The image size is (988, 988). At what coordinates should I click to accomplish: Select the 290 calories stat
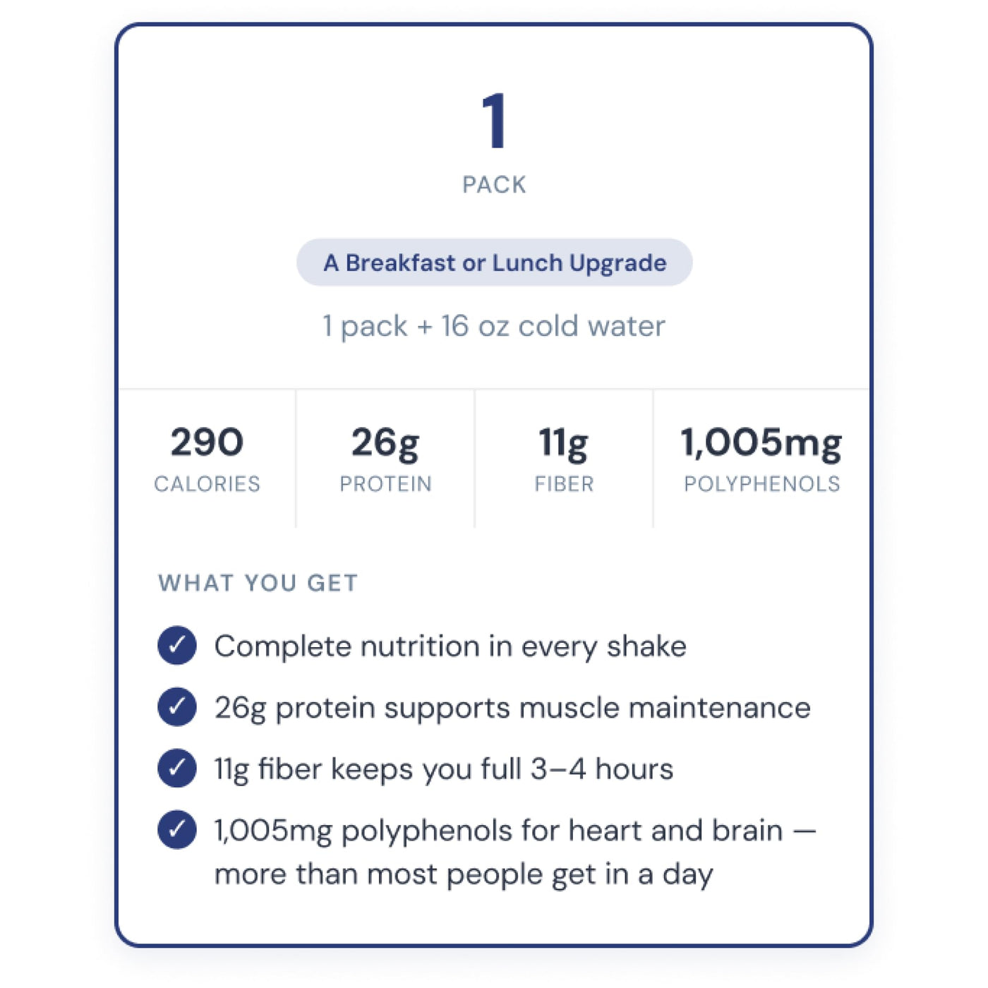coord(207,442)
